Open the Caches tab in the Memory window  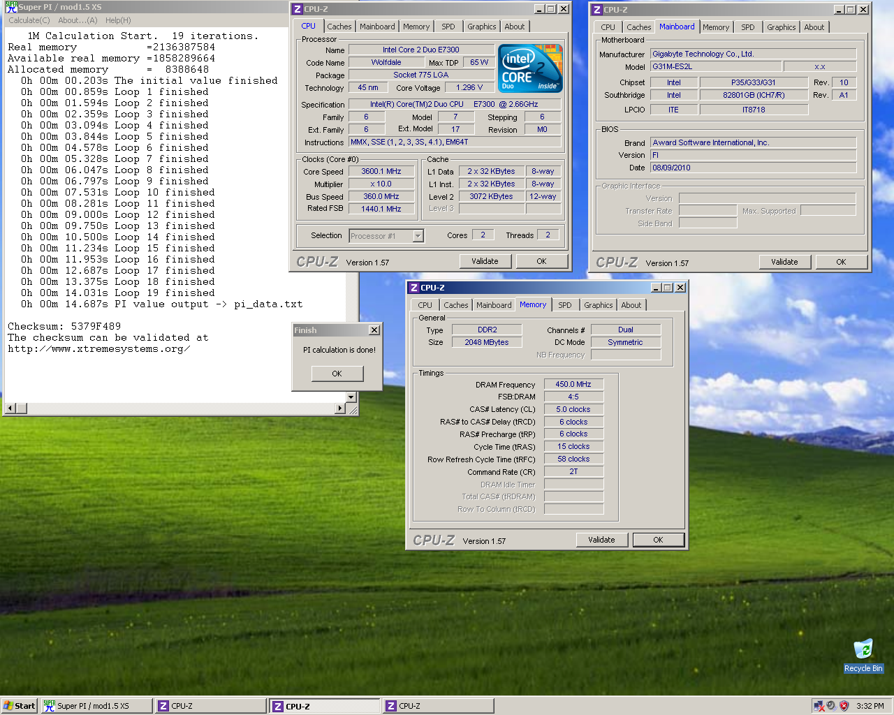[x=456, y=305]
